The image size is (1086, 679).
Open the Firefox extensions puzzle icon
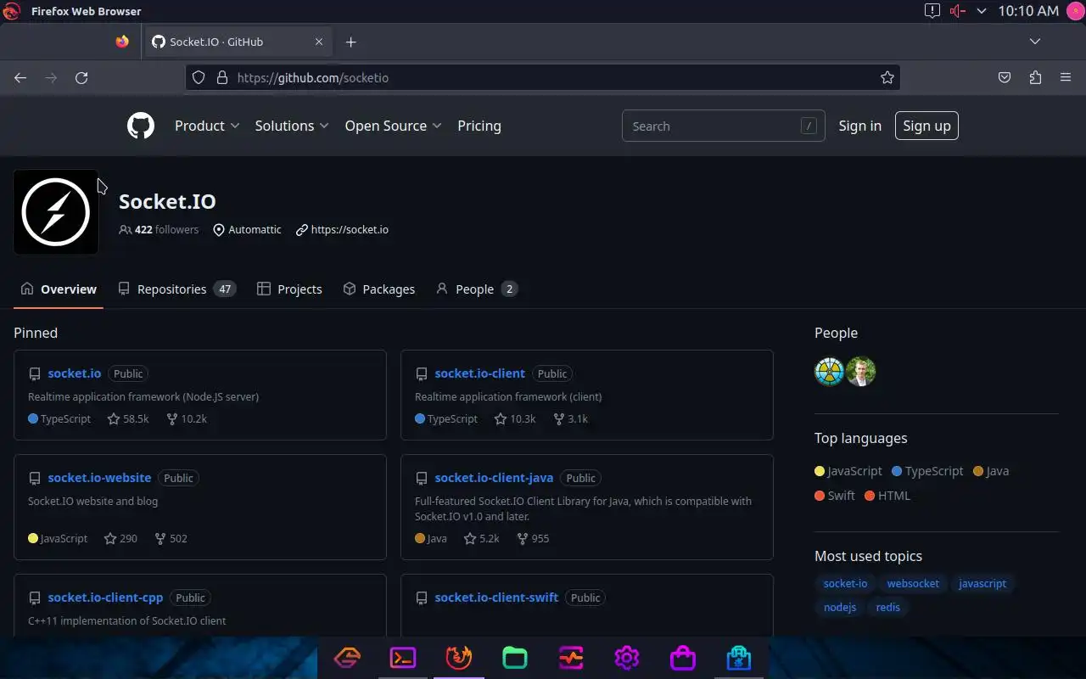click(x=1035, y=77)
